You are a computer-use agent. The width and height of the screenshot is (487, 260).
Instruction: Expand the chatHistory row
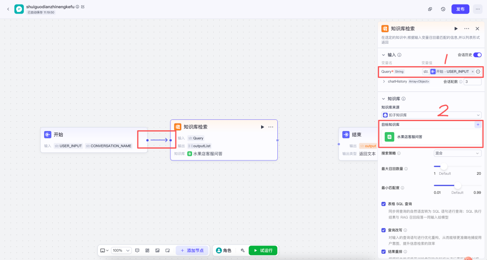(384, 82)
